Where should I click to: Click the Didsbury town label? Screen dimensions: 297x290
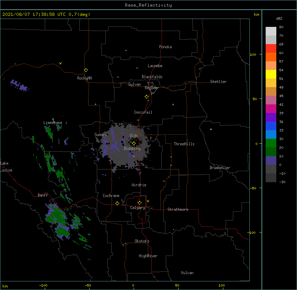(132, 148)
